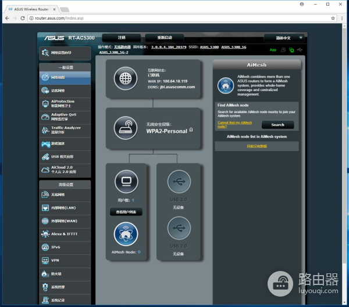Click the ASUS_5300 SSID link
Screen dimensions: 349x307
[209, 46]
